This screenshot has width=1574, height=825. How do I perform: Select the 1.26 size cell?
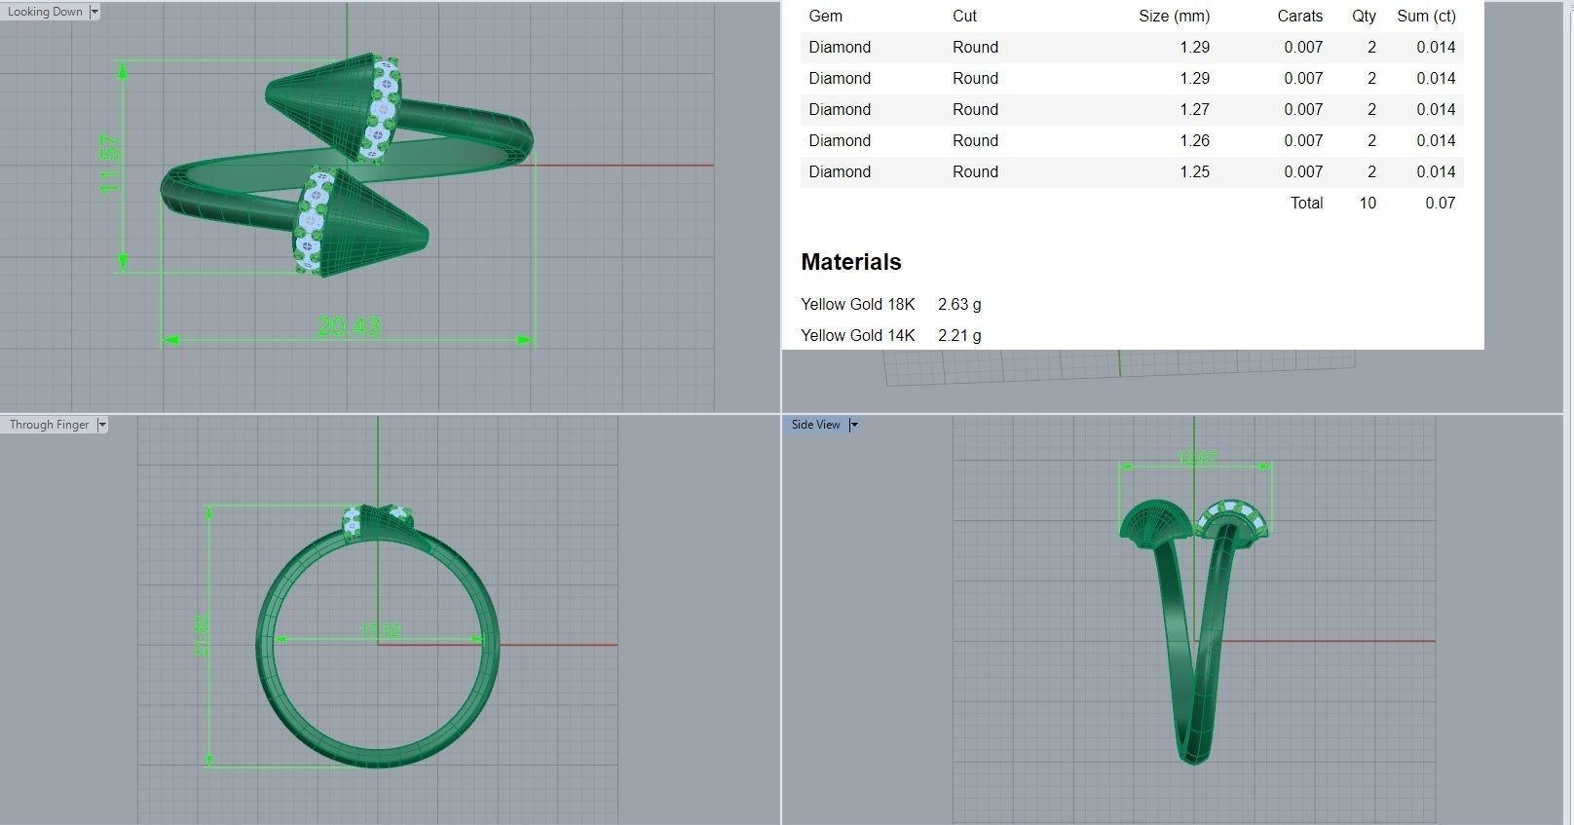click(x=1194, y=140)
